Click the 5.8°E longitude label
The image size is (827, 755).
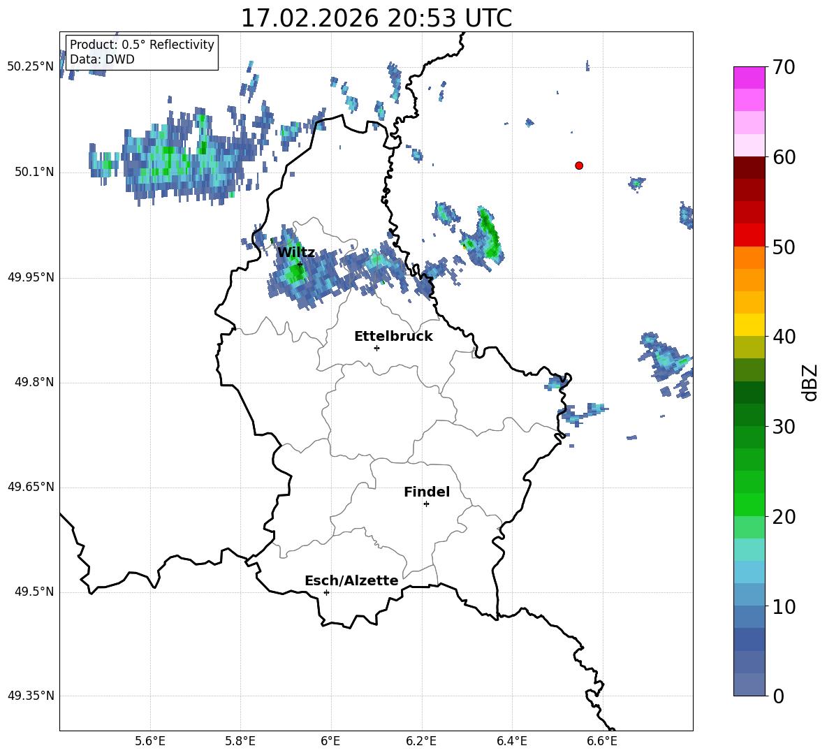(x=240, y=741)
